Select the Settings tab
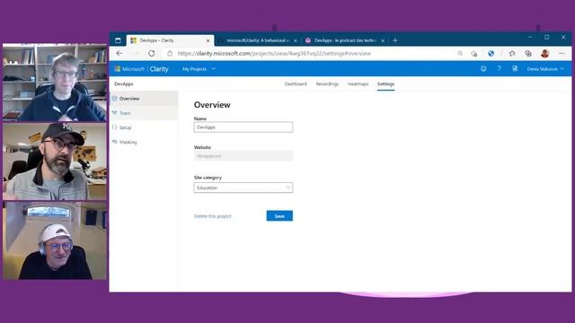This screenshot has height=323, width=575. (385, 83)
